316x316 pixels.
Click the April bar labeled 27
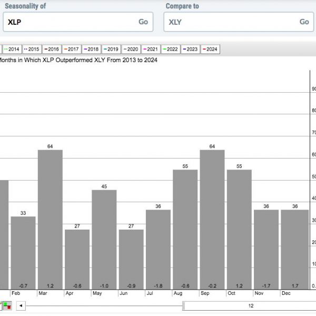[77, 260]
